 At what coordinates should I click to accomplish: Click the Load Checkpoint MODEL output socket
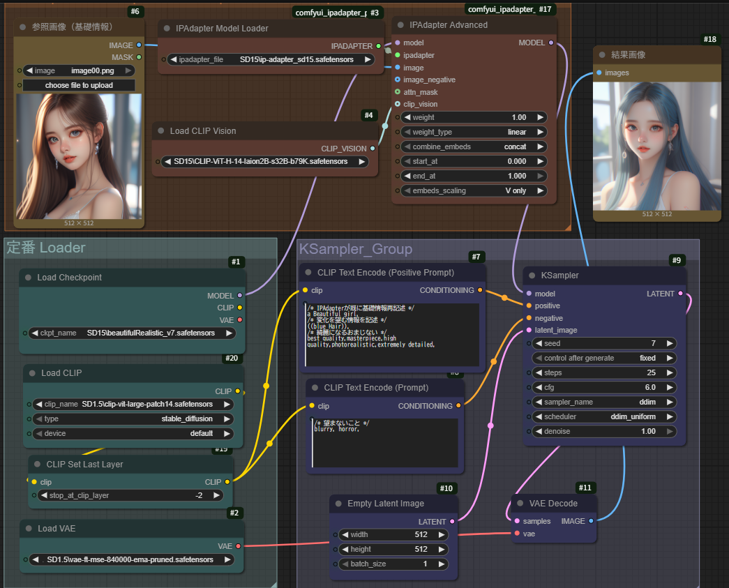click(240, 295)
